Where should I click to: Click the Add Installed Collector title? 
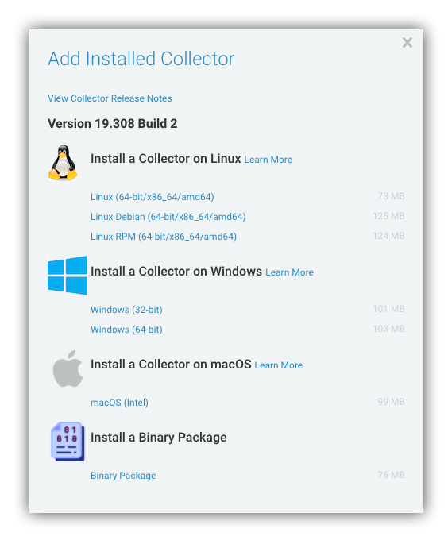coord(141,59)
